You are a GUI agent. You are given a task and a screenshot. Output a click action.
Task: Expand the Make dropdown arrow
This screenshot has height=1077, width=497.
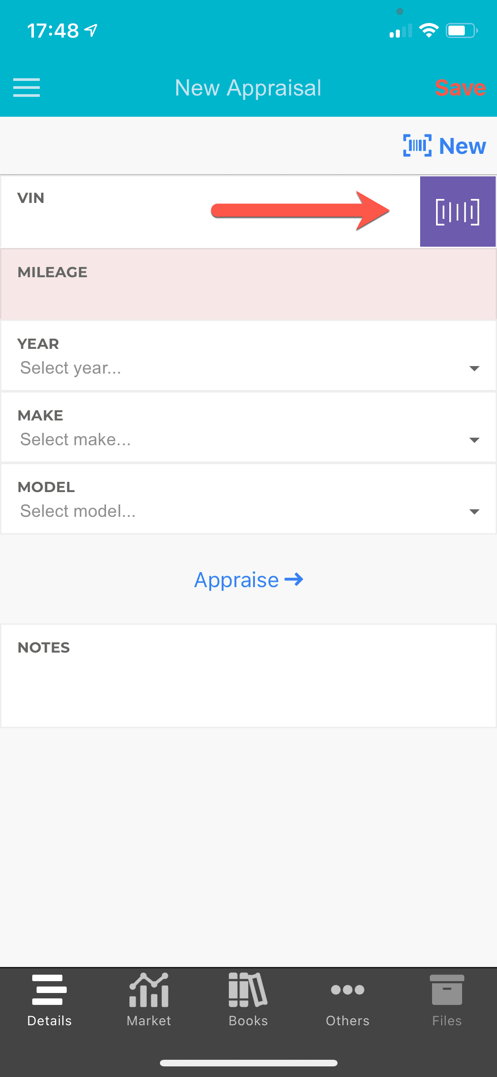(x=474, y=440)
